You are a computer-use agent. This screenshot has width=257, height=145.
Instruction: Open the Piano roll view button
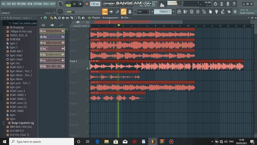click(186, 12)
